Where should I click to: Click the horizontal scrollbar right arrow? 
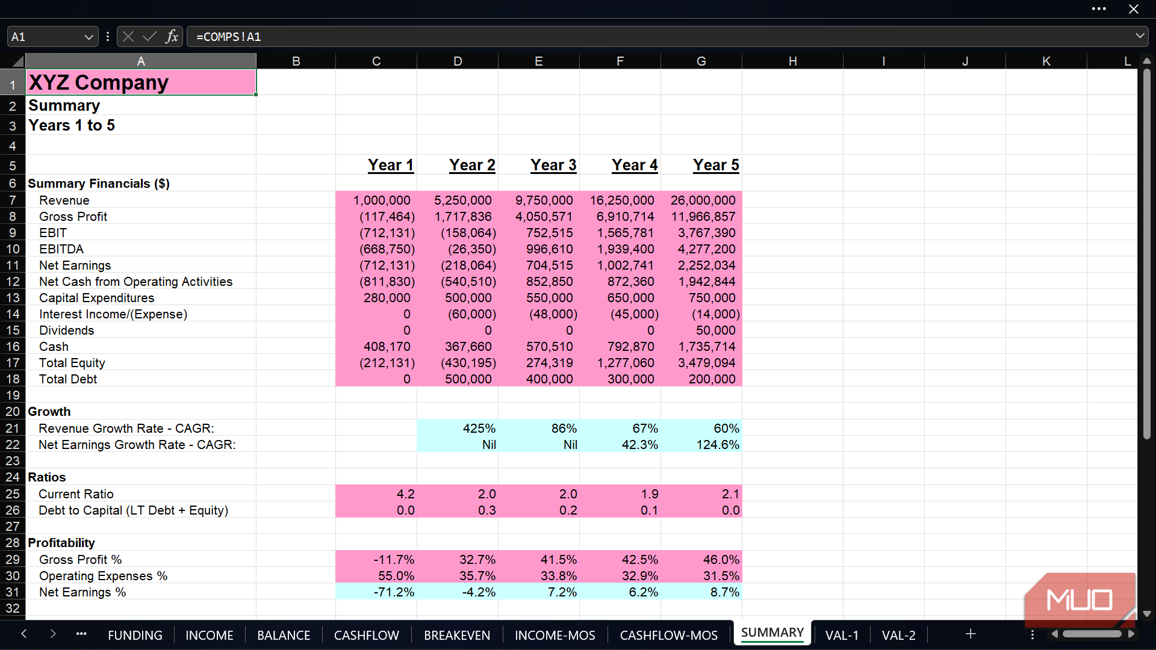coord(1131,634)
